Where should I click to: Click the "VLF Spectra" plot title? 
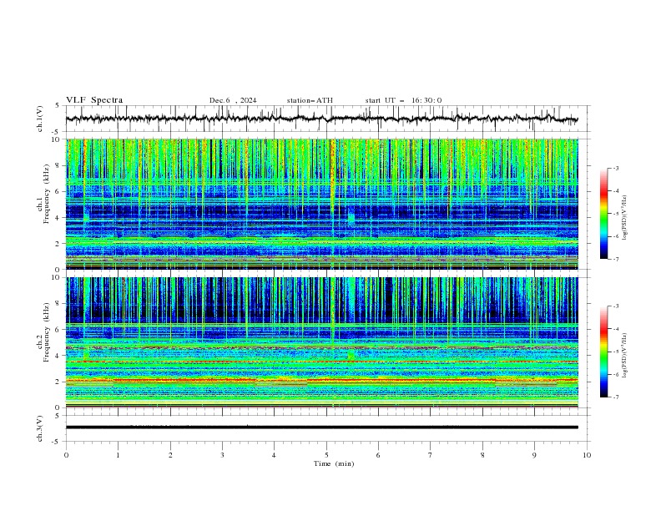click(x=94, y=100)
